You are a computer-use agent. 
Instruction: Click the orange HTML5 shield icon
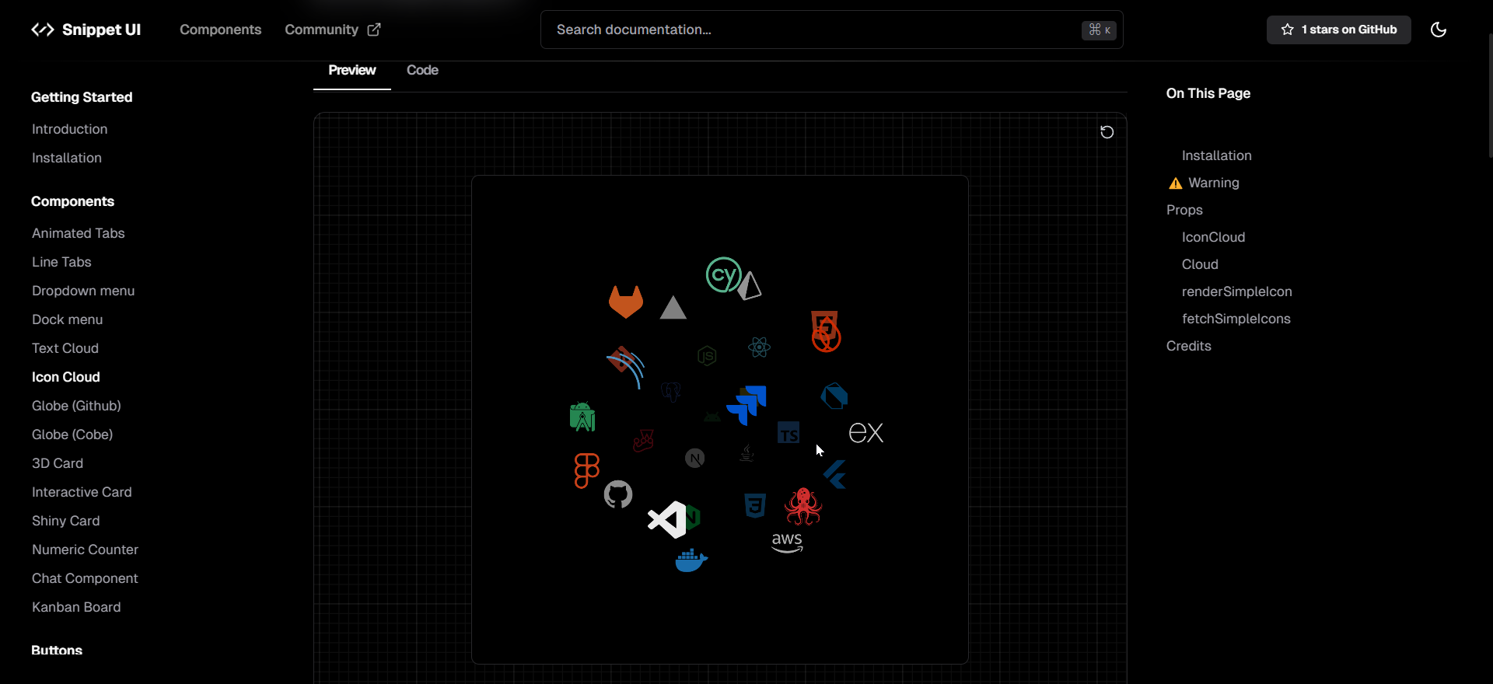click(825, 327)
